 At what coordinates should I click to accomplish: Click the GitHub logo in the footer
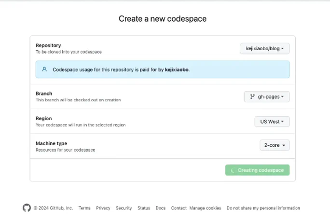27,208
